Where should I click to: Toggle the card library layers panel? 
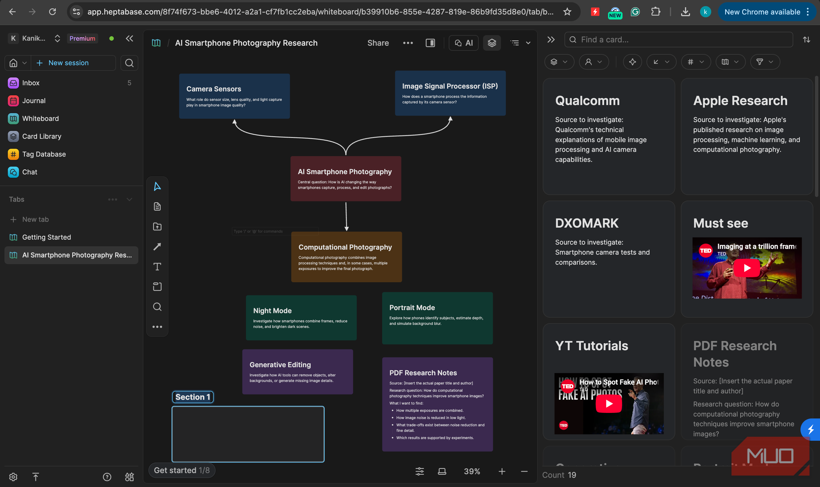coord(492,43)
